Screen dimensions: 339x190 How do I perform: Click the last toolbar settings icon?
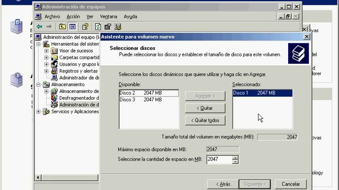[x=118, y=26]
